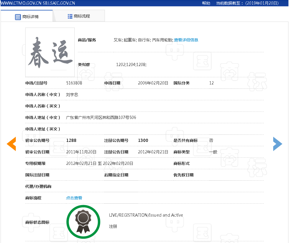
Task: Visit the SBJ.SAIC.GOV.CN header link
Action: click(59, 3)
